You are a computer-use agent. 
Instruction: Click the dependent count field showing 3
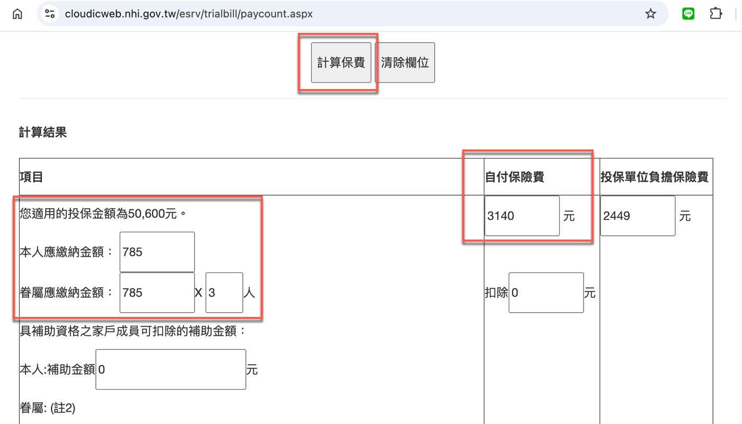click(x=224, y=292)
